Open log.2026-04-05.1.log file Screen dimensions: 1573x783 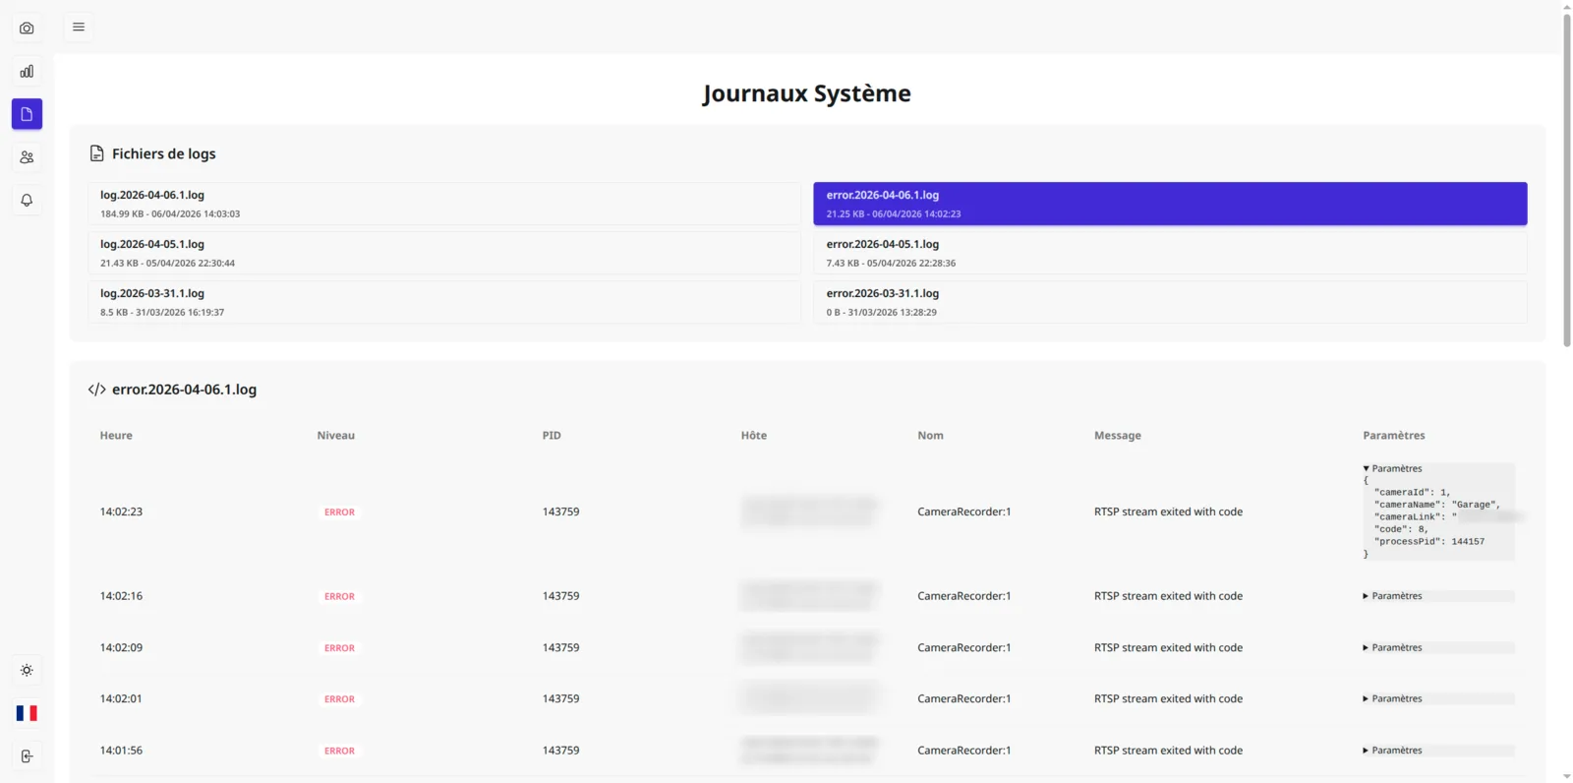(x=444, y=253)
